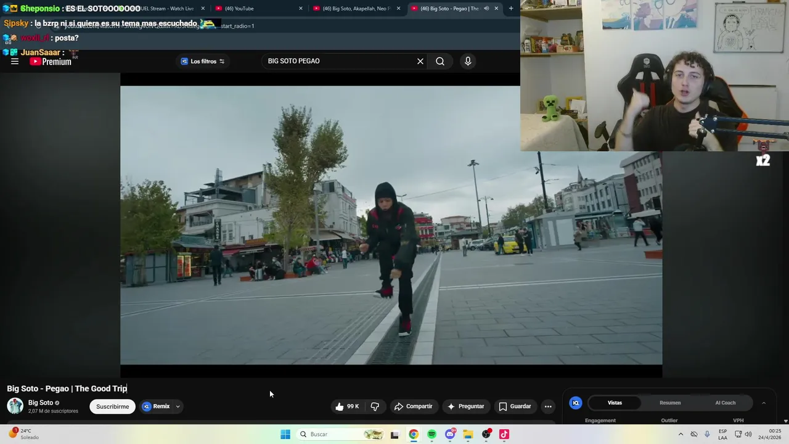This screenshot has width=789, height=444.
Task: Click video title Big Soto - Pegao
Action: [67, 388]
